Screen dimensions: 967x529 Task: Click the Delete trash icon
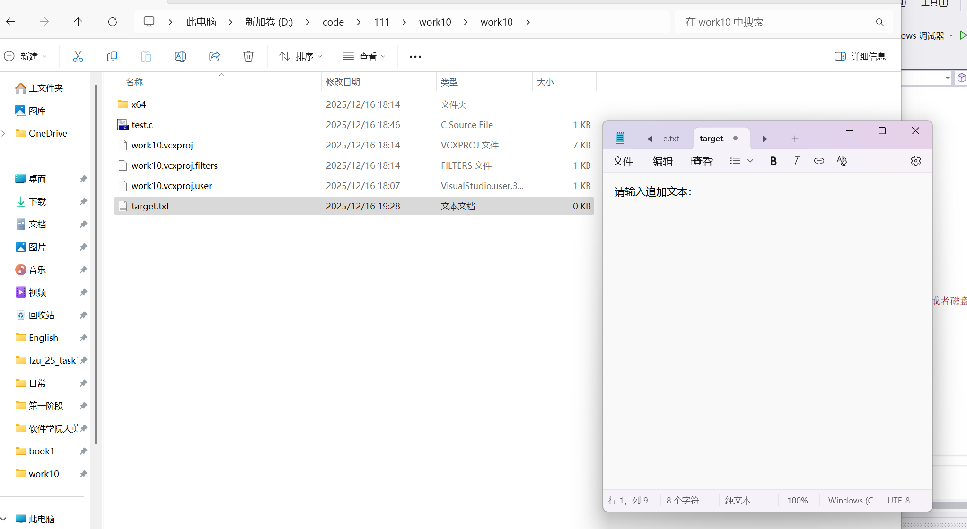click(248, 56)
